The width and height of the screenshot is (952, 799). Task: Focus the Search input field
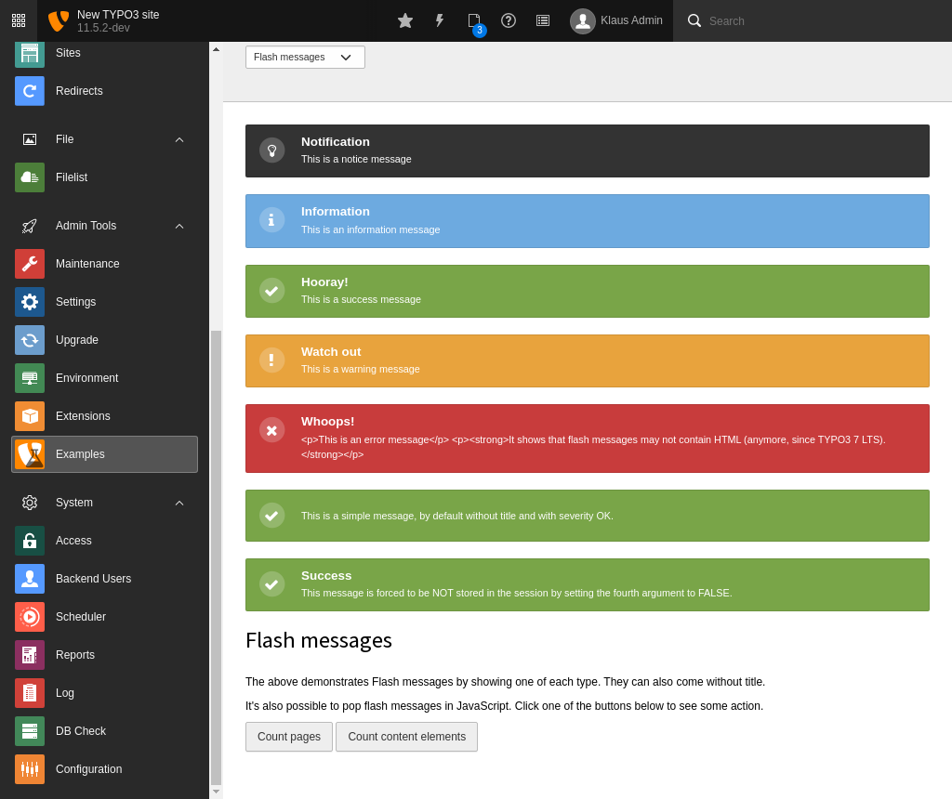[818, 20]
